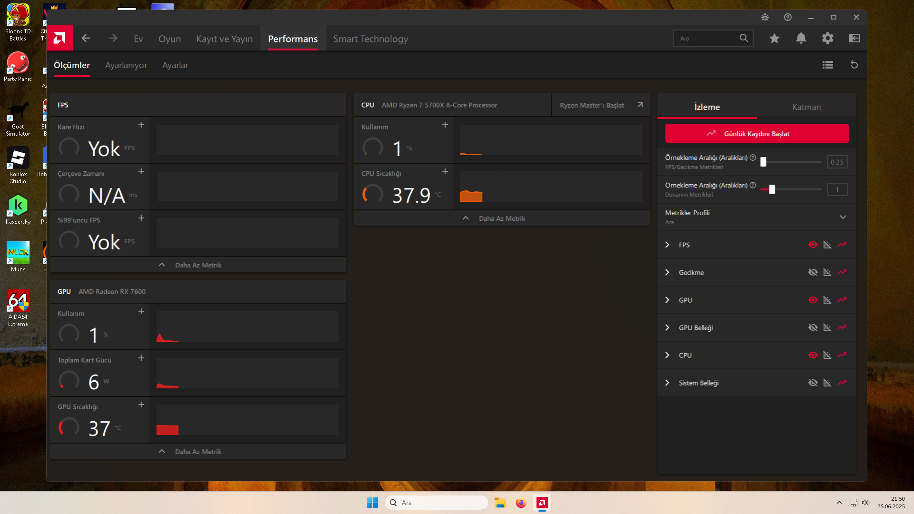Toggle GPU visibility eye
The image size is (914, 514).
pyautogui.click(x=813, y=300)
